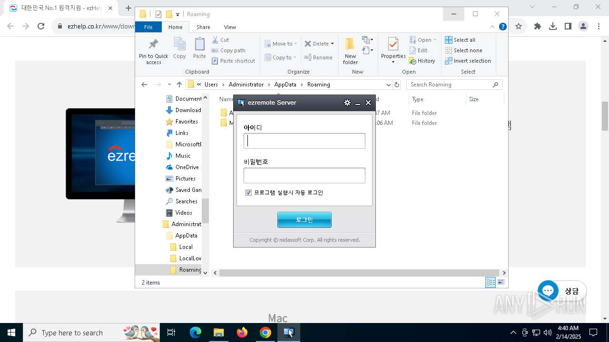The height and width of the screenshot is (342, 609).
Task: Open ezremote Server settings gear
Action: coord(347,103)
